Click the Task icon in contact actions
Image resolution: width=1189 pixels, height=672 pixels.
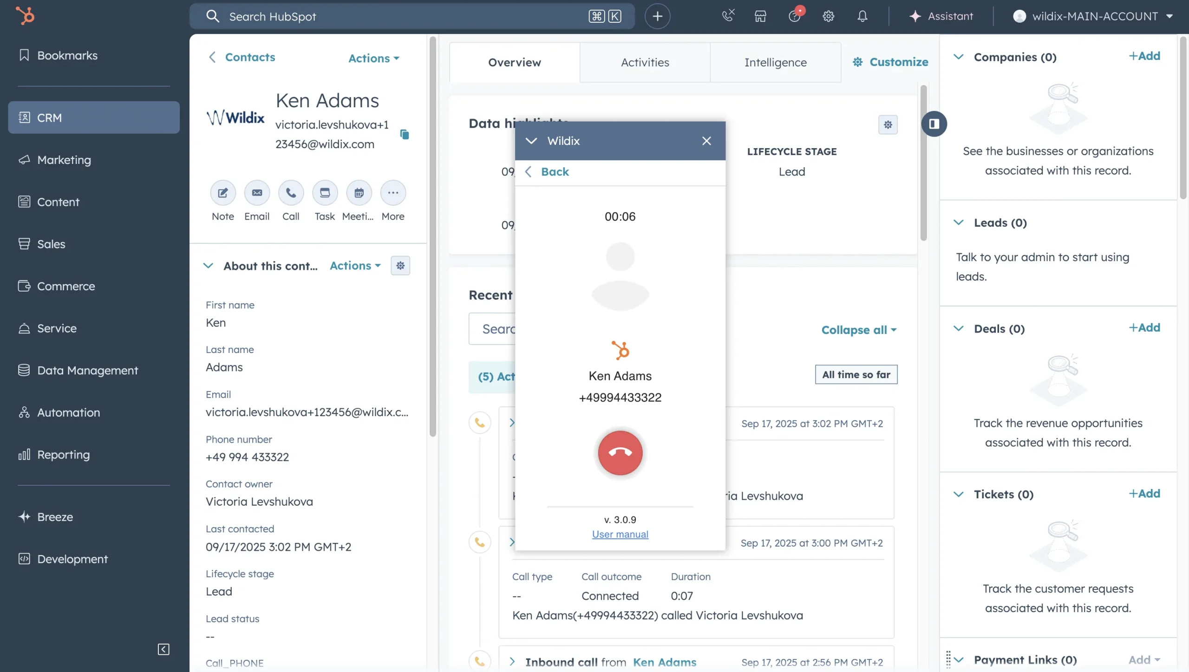pyautogui.click(x=325, y=193)
